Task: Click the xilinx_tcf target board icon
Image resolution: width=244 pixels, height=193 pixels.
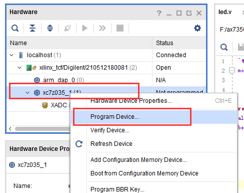Action: 29,68
